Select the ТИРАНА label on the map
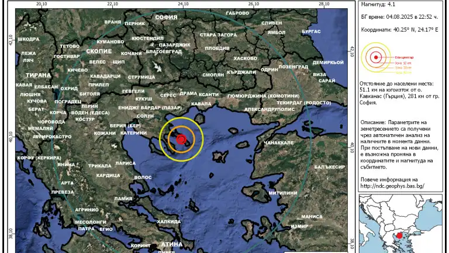The image size is (449, 253). click(x=38, y=76)
